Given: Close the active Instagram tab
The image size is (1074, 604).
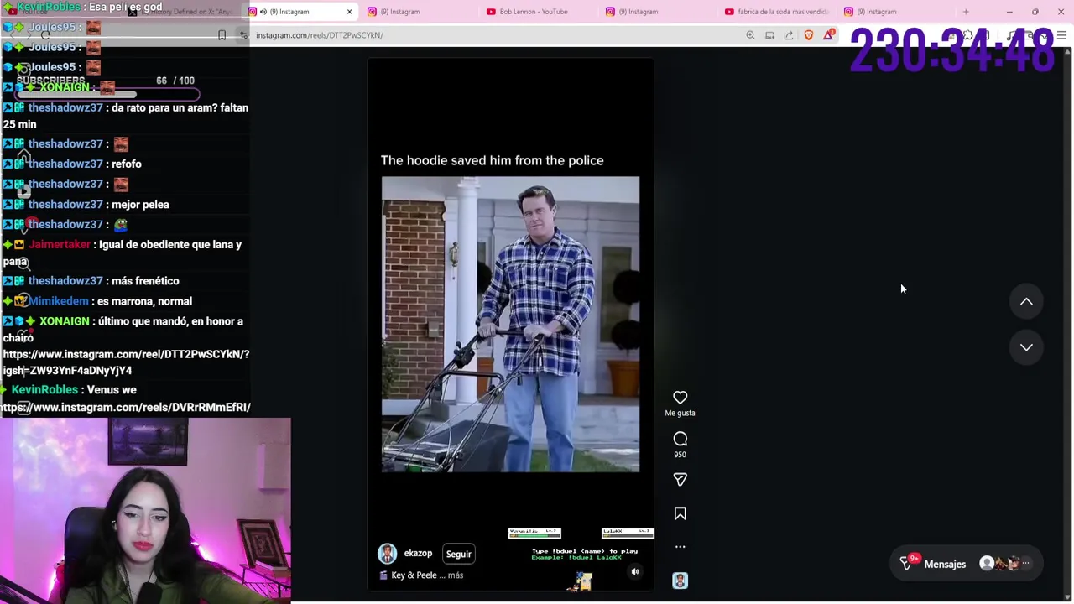Looking at the screenshot, I should coord(349,12).
